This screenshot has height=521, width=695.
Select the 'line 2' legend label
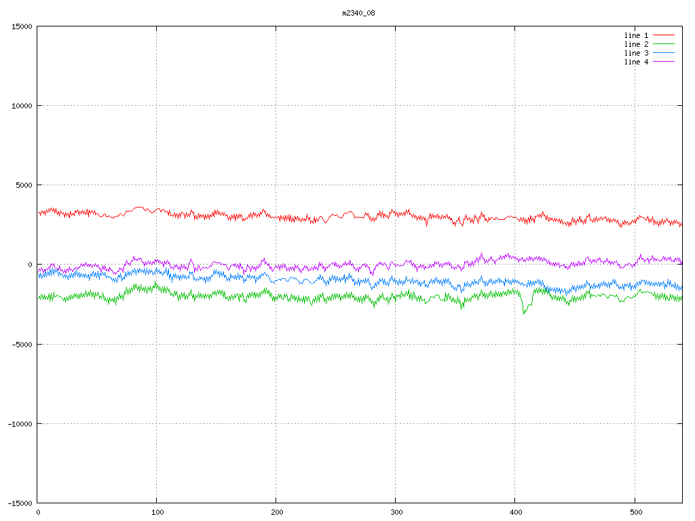(636, 44)
